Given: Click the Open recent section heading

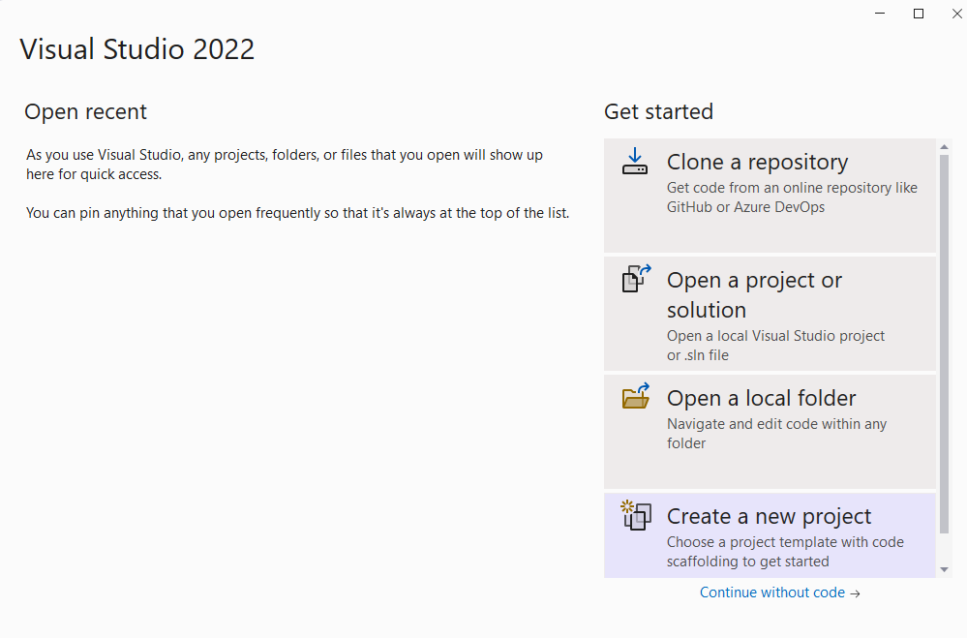Looking at the screenshot, I should click(x=85, y=111).
